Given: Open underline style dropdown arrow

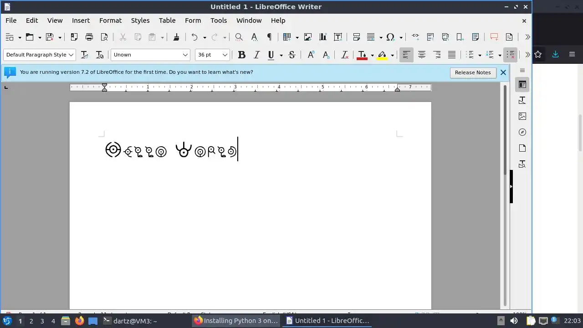Looking at the screenshot, I should click(x=281, y=55).
